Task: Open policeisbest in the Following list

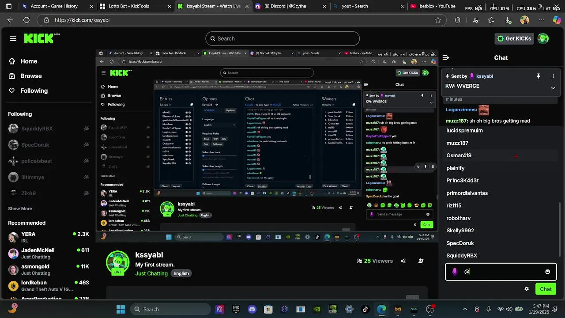Action: point(49,161)
